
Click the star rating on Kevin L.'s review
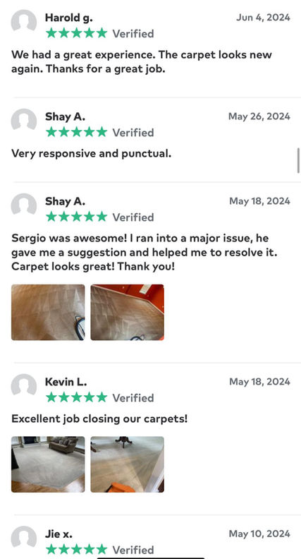[76, 397]
